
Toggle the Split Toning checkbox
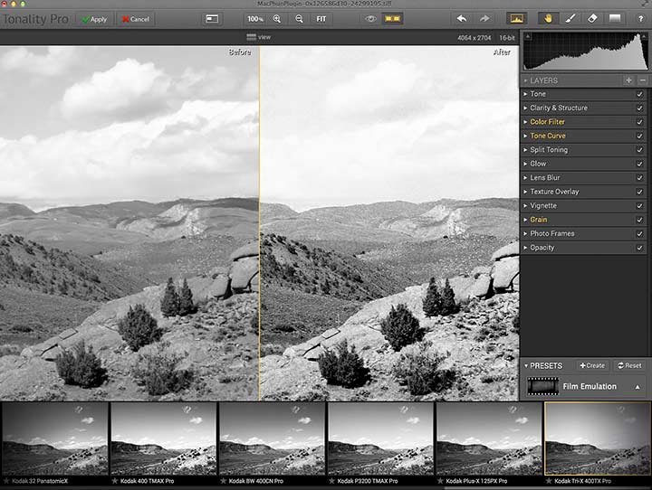[639, 150]
